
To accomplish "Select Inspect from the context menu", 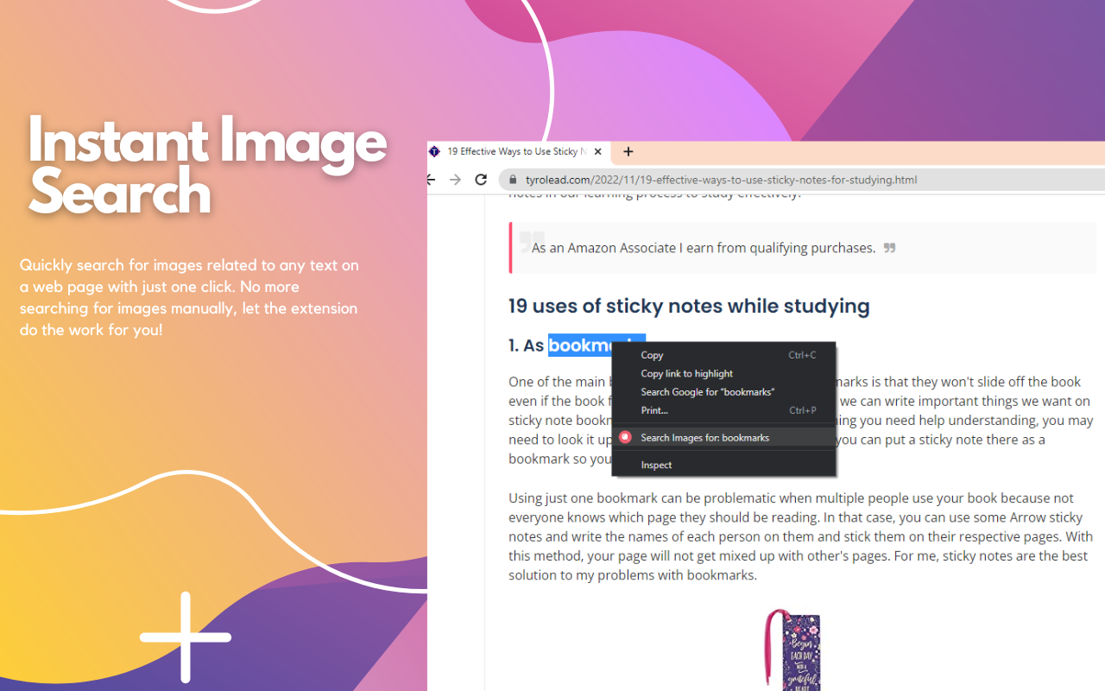I will tap(656, 465).
